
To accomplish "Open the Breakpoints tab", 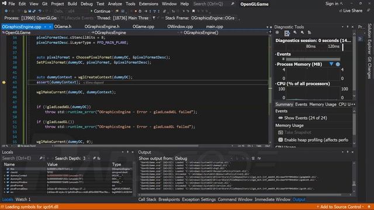I will click(x=169, y=199).
